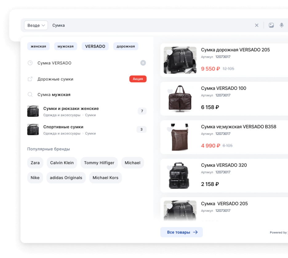Select the Nike brand chip
288x258 pixels.
point(35,178)
